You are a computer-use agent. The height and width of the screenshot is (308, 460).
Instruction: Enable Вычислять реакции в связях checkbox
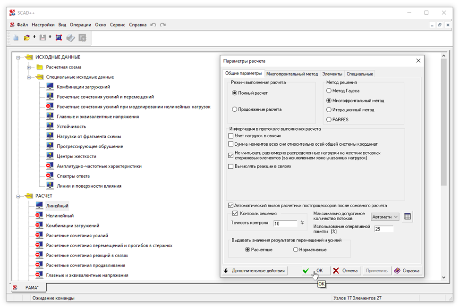click(x=231, y=166)
